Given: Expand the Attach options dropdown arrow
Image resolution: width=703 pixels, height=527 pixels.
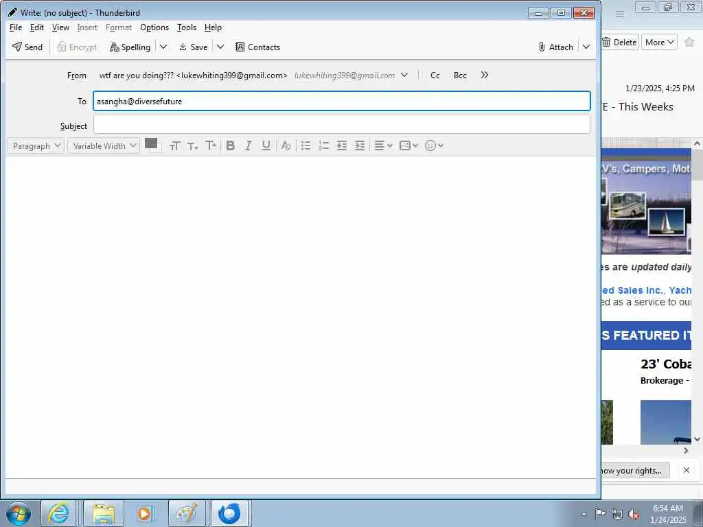Looking at the screenshot, I should 586,47.
